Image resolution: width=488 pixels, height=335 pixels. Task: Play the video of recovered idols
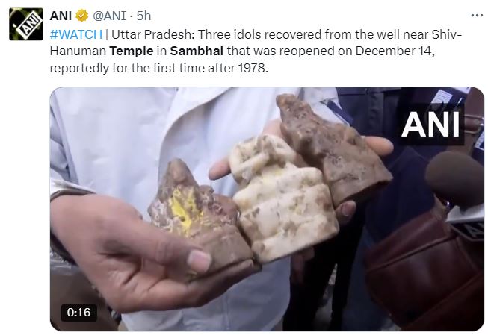pos(267,209)
